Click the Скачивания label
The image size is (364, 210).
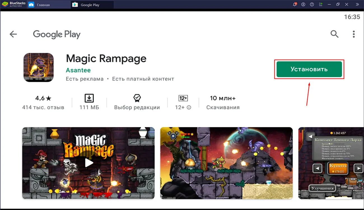pyautogui.click(x=223, y=107)
